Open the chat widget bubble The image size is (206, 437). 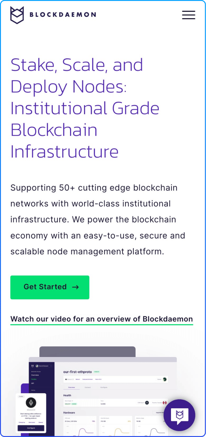tap(180, 415)
